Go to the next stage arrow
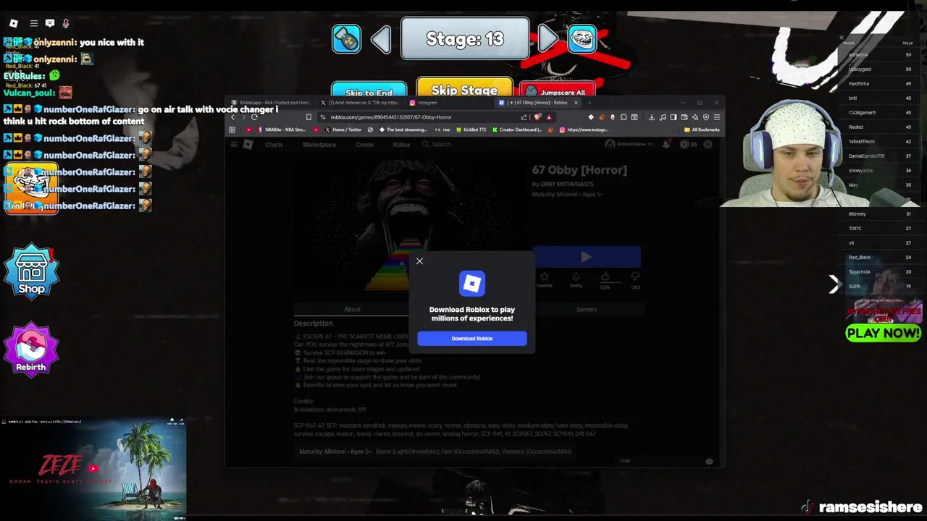 click(x=549, y=39)
